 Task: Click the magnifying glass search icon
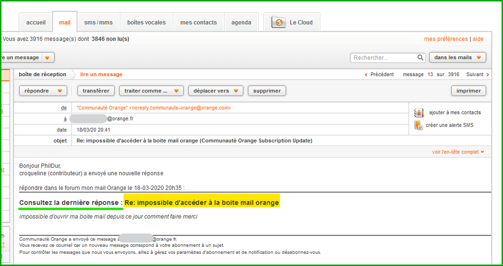point(420,57)
